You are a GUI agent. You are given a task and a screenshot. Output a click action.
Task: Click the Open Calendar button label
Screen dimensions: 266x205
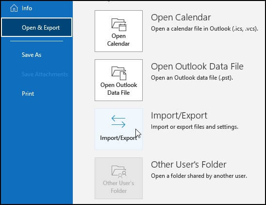coord(118,40)
